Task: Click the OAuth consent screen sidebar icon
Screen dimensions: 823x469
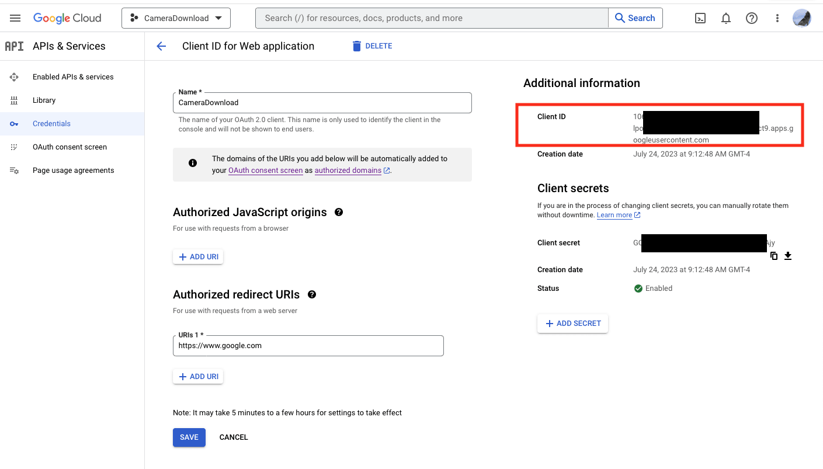Action: pyautogui.click(x=14, y=147)
